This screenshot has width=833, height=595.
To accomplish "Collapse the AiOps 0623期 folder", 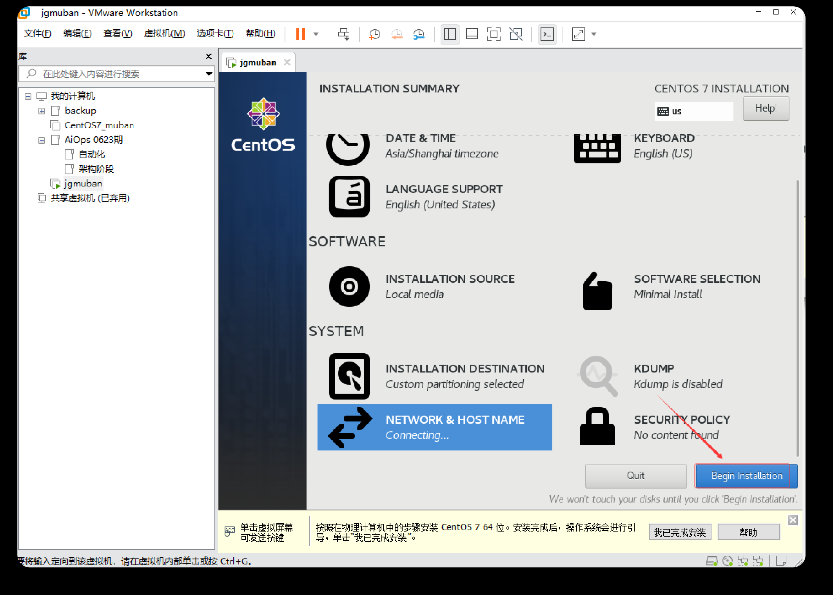I will [x=42, y=140].
